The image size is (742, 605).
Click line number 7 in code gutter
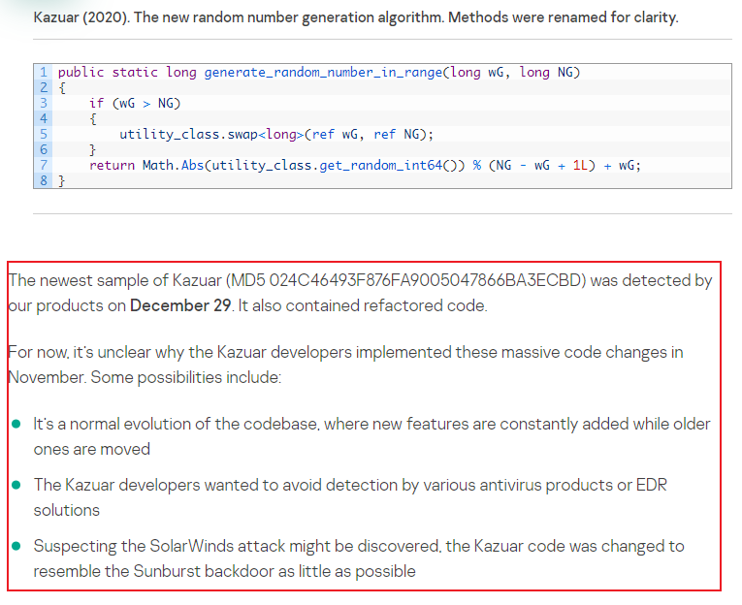(44, 165)
